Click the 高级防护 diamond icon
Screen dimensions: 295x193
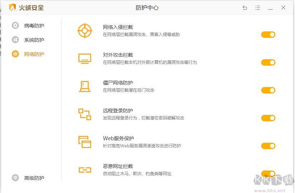point(15,178)
